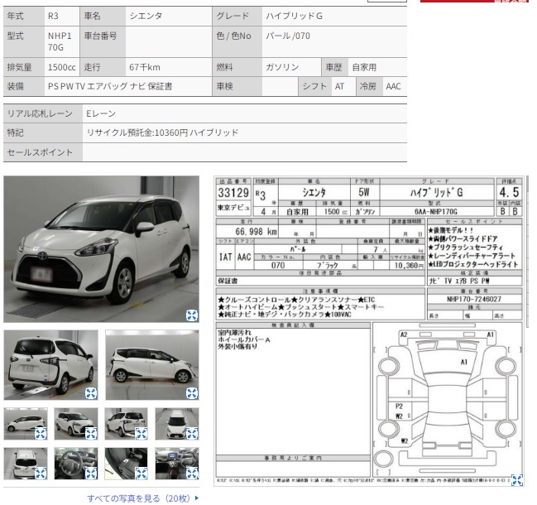This screenshot has height=505, width=537.
Task: Select the 自家用 vehicle history value
Action: 378,67
